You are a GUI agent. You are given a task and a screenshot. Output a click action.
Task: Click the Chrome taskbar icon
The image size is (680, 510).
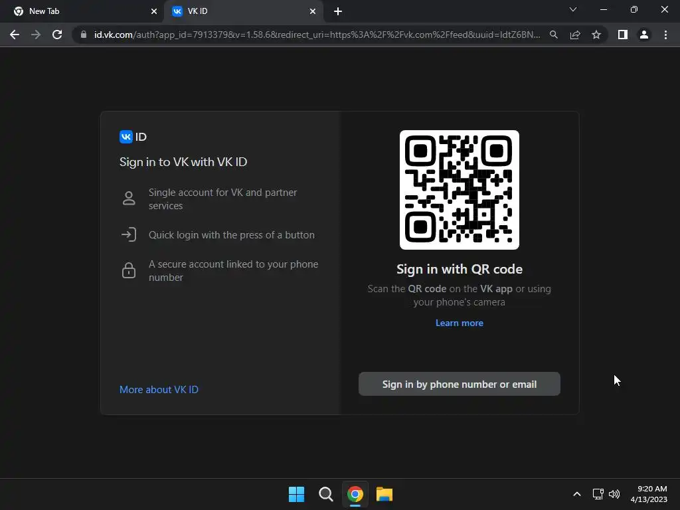(x=355, y=494)
